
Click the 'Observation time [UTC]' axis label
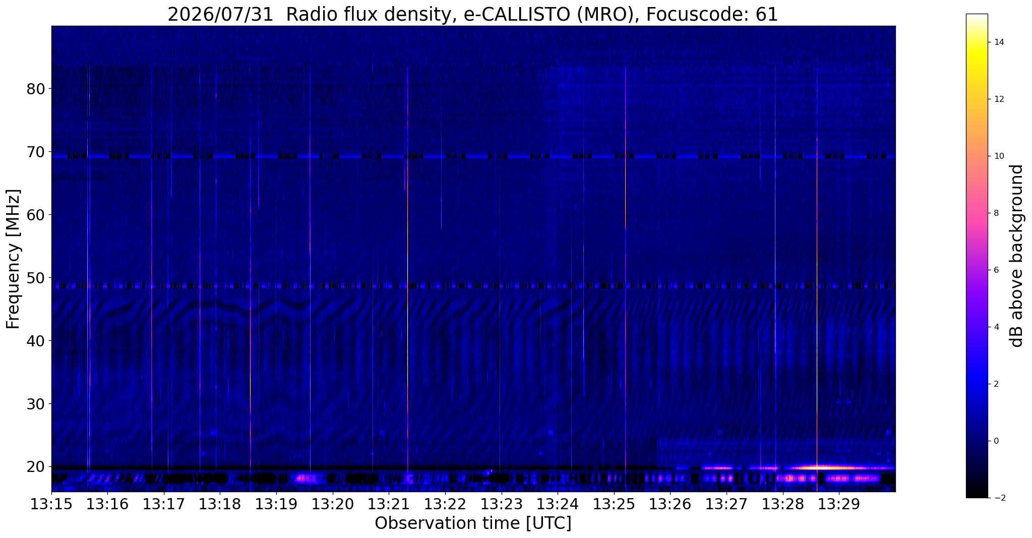(473, 523)
